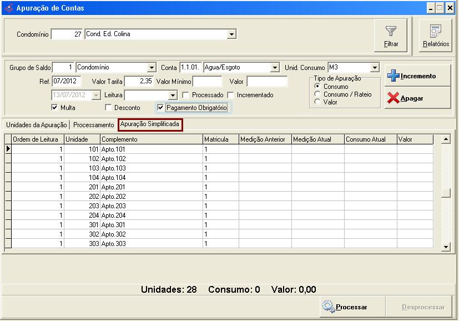Uncheck the Multa checkbox
The height and width of the screenshot is (321, 459).
tap(54, 108)
